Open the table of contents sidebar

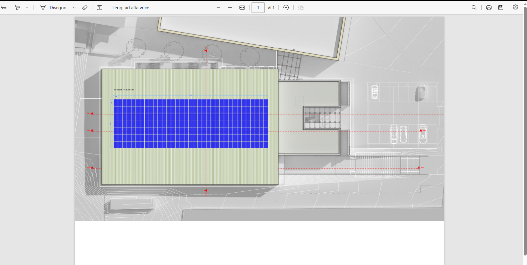click(x=4, y=8)
